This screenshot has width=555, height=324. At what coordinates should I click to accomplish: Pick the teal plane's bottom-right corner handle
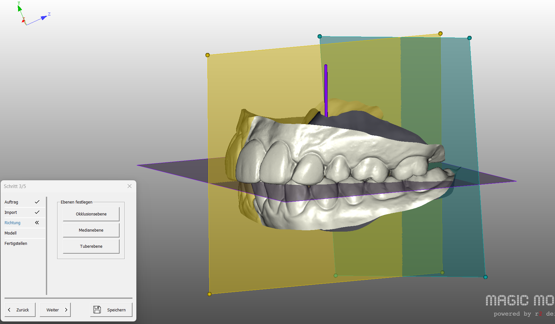(x=485, y=277)
